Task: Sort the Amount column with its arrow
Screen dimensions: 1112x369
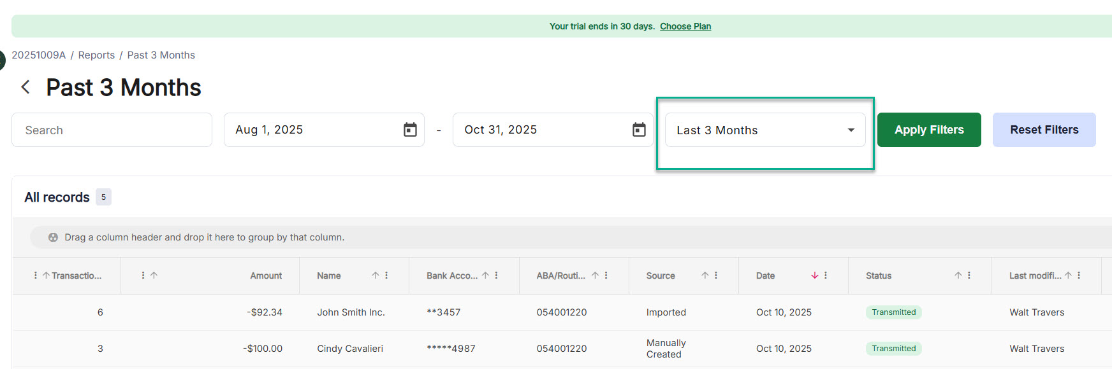Action: [x=154, y=275]
